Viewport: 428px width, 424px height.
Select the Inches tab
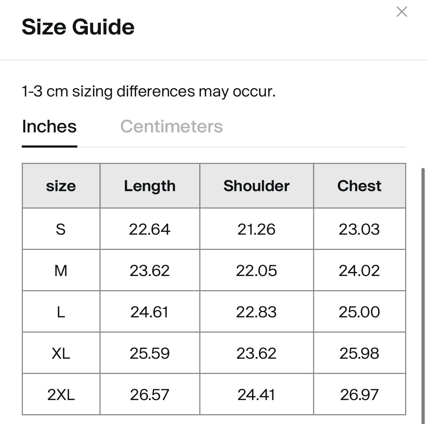click(x=49, y=127)
